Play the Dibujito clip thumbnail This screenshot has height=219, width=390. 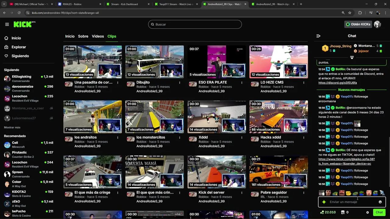pyautogui.click(x=154, y=62)
